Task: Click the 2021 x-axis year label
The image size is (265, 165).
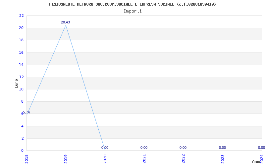Action: [x=144, y=159]
